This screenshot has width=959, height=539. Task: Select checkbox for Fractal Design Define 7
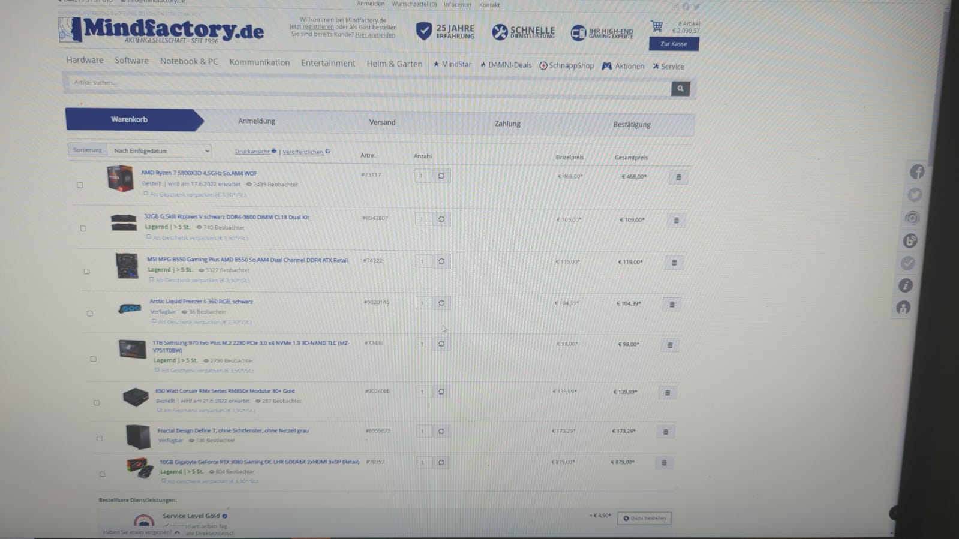point(100,439)
